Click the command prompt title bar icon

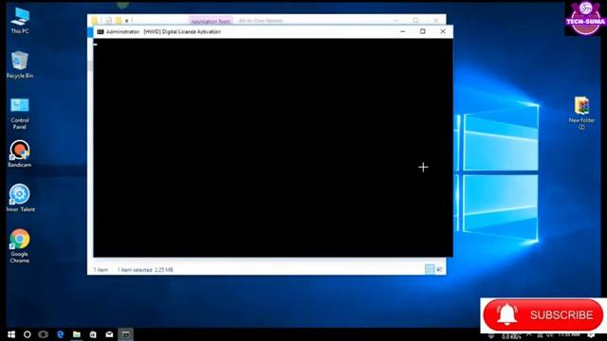(x=101, y=31)
